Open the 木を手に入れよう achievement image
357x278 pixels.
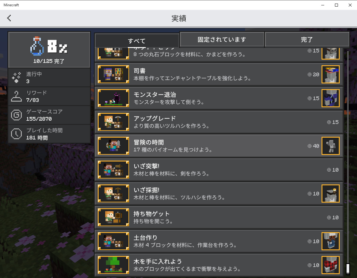click(113, 265)
